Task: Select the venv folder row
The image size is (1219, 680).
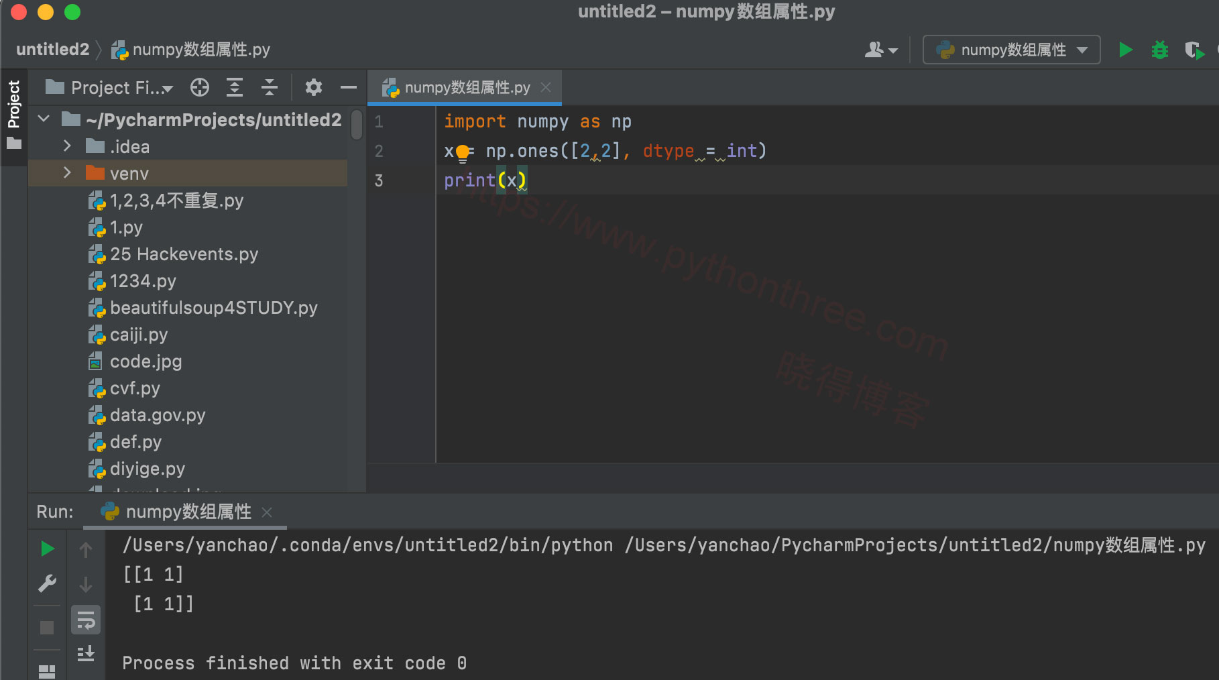Action: (188, 173)
